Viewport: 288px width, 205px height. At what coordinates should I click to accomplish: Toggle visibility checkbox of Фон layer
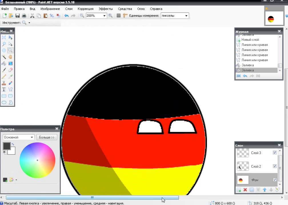coord(275,180)
